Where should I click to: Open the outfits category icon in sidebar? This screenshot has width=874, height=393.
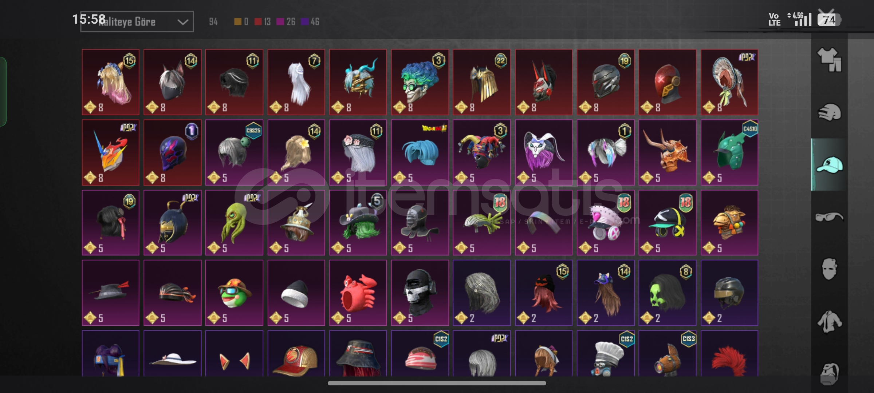pos(829,60)
